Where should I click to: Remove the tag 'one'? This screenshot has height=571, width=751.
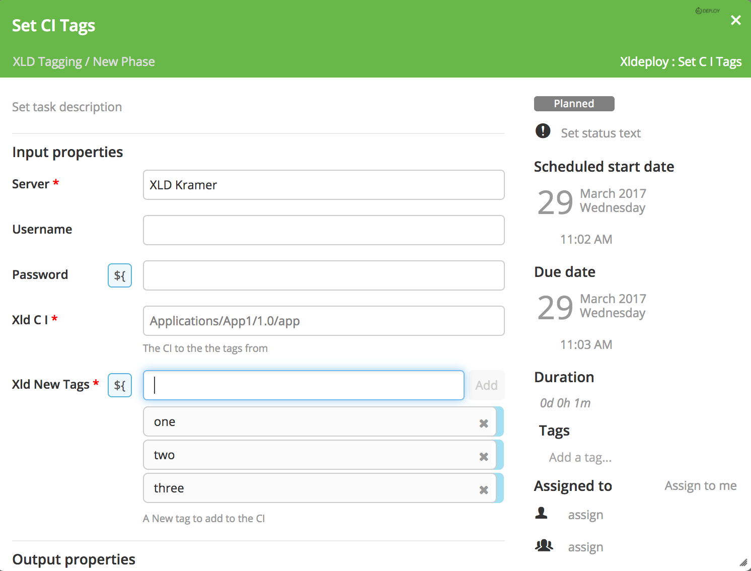[484, 423]
